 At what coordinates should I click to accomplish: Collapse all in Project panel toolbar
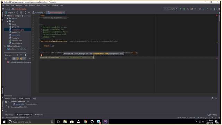pyautogui.click(x=21, y=12)
